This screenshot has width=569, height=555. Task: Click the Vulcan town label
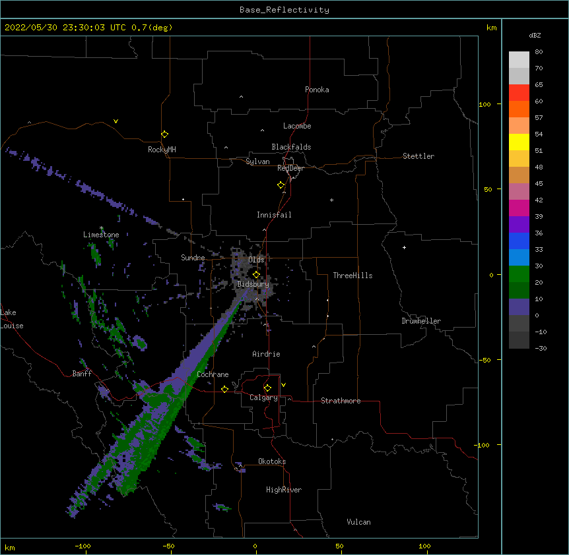[358, 522]
